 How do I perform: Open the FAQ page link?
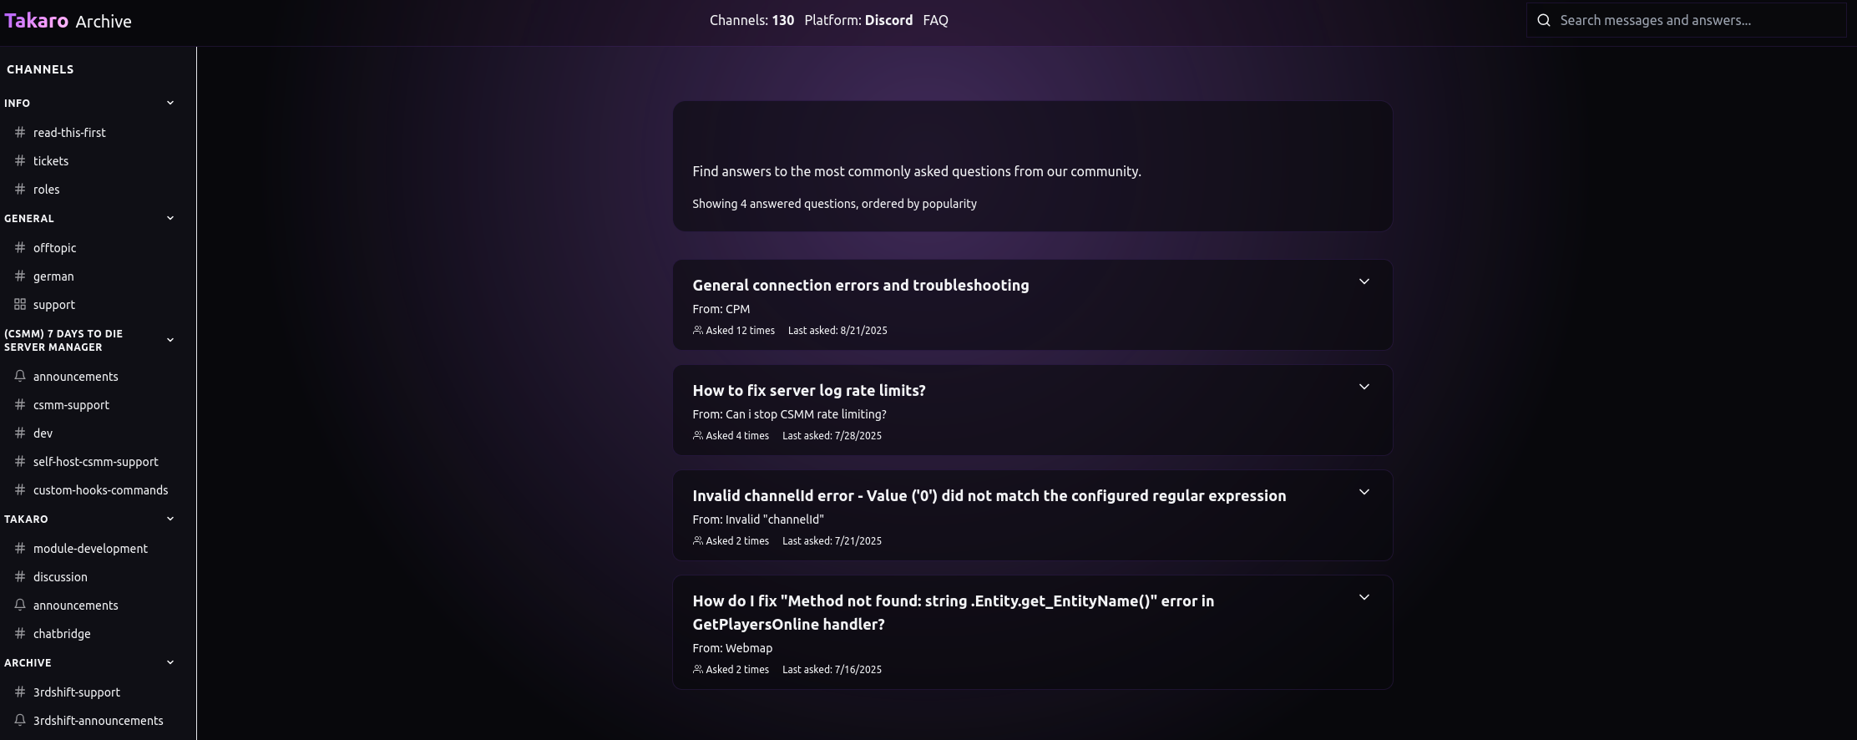tap(935, 20)
